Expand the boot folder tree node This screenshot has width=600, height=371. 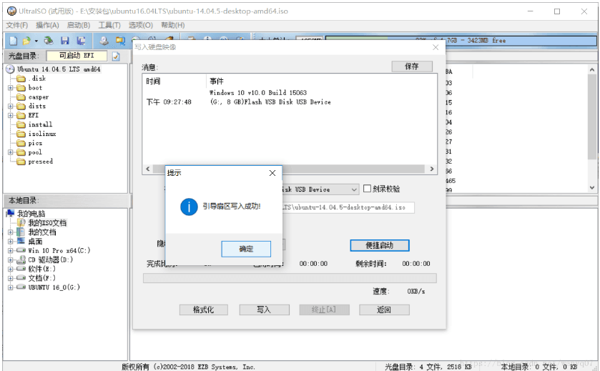[x=11, y=88]
